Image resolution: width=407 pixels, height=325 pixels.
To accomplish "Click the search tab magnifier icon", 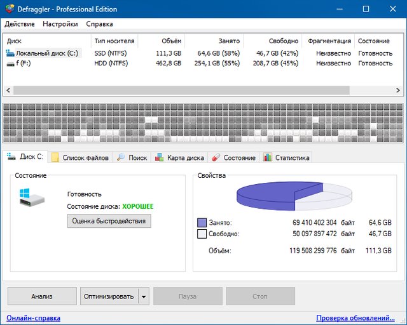I will pyautogui.click(x=121, y=157).
